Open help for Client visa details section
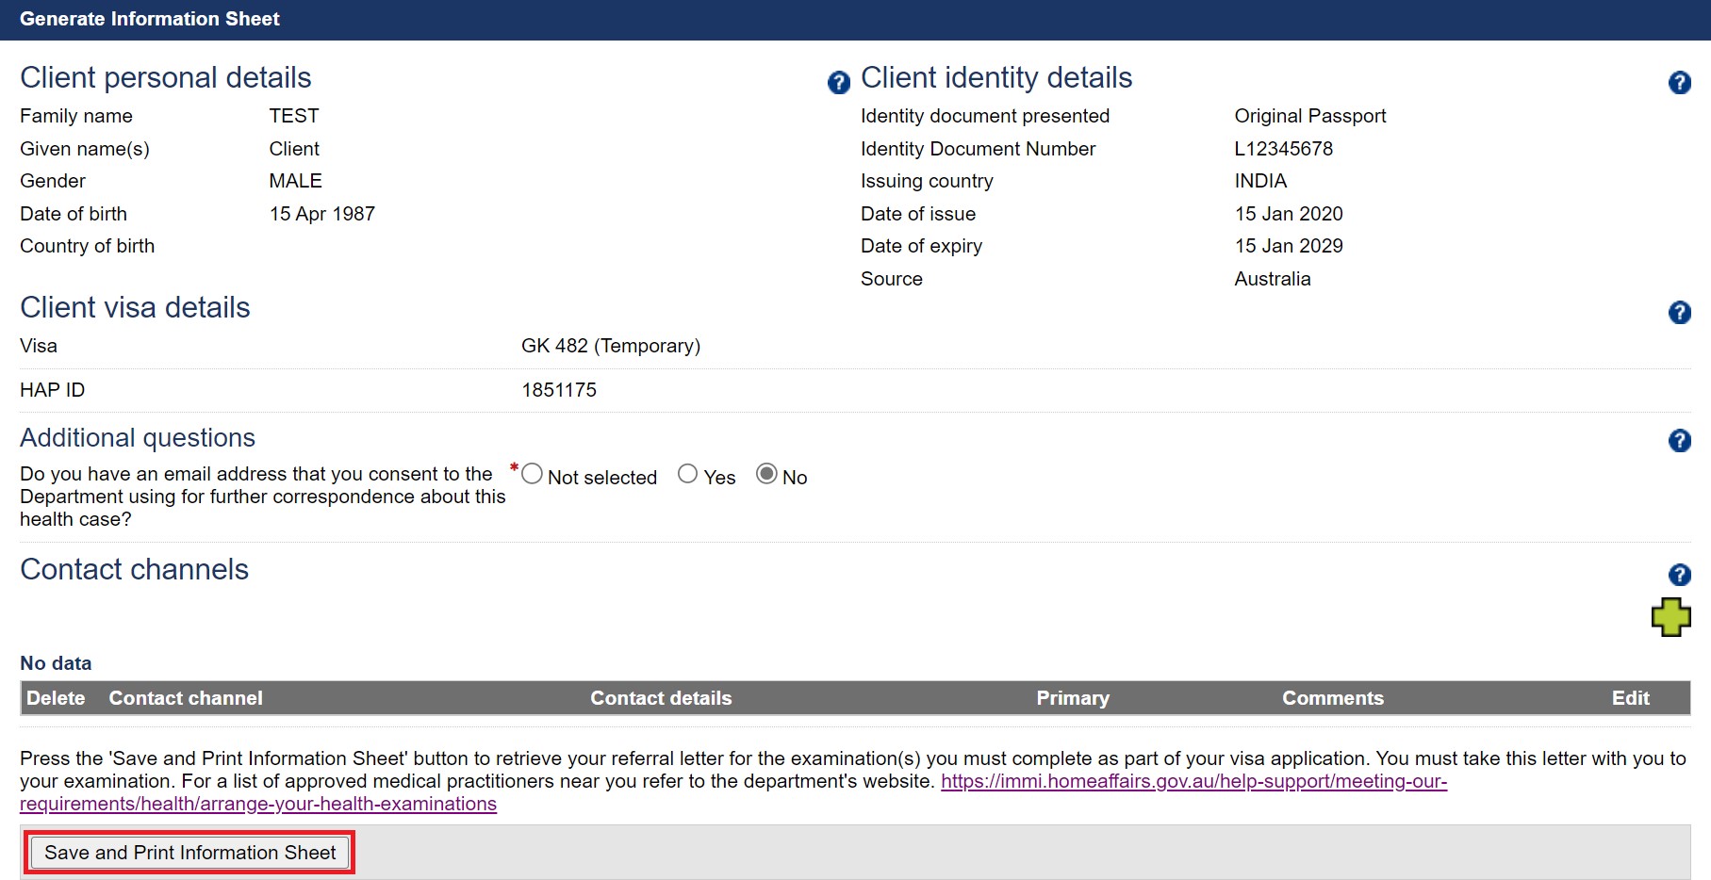1711x880 pixels. click(x=1678, y=313)
